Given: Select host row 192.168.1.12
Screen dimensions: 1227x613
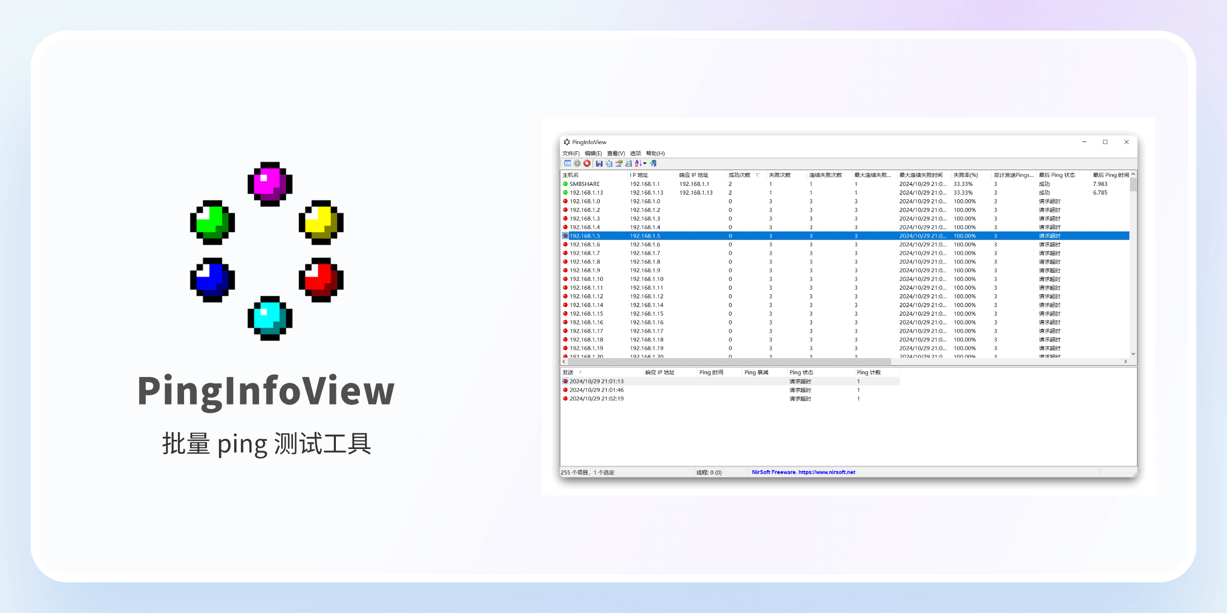Looking at the screenshot, I should click(x=845, y=296).
